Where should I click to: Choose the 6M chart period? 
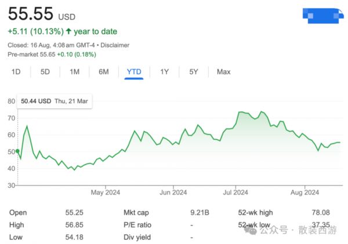[104, 72]
